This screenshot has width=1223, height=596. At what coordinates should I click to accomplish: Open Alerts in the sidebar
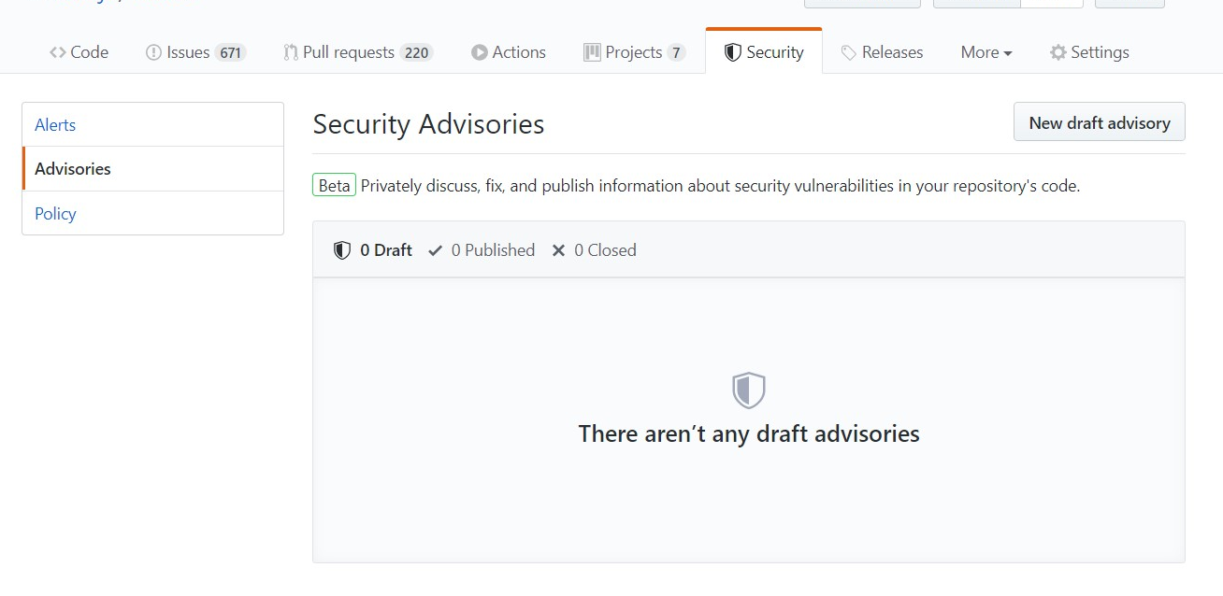[x=152, y=124]
